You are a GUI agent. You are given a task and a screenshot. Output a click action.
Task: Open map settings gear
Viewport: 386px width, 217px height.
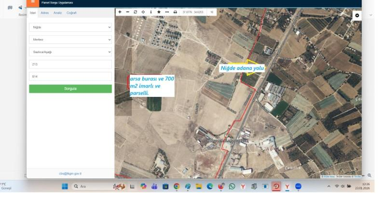click(x=357, y=15)
